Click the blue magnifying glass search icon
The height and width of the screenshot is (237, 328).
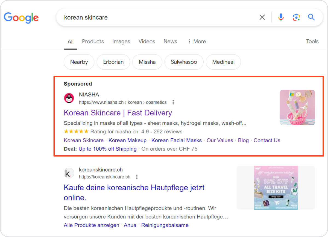point(311,17)
